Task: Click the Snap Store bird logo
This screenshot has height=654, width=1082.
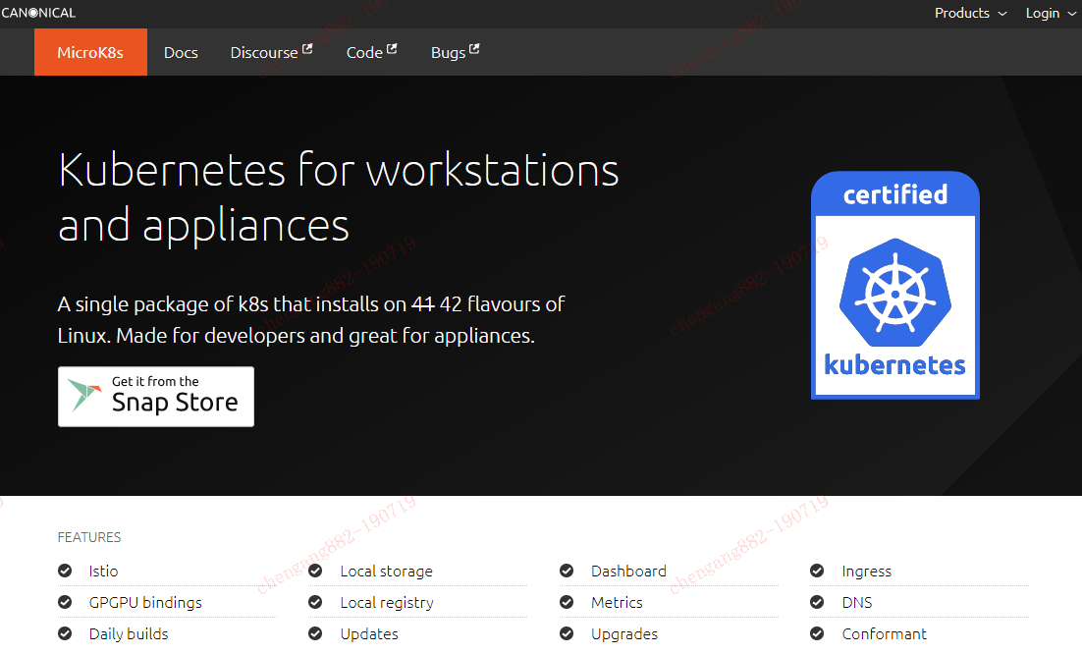Action: [84, 395]
